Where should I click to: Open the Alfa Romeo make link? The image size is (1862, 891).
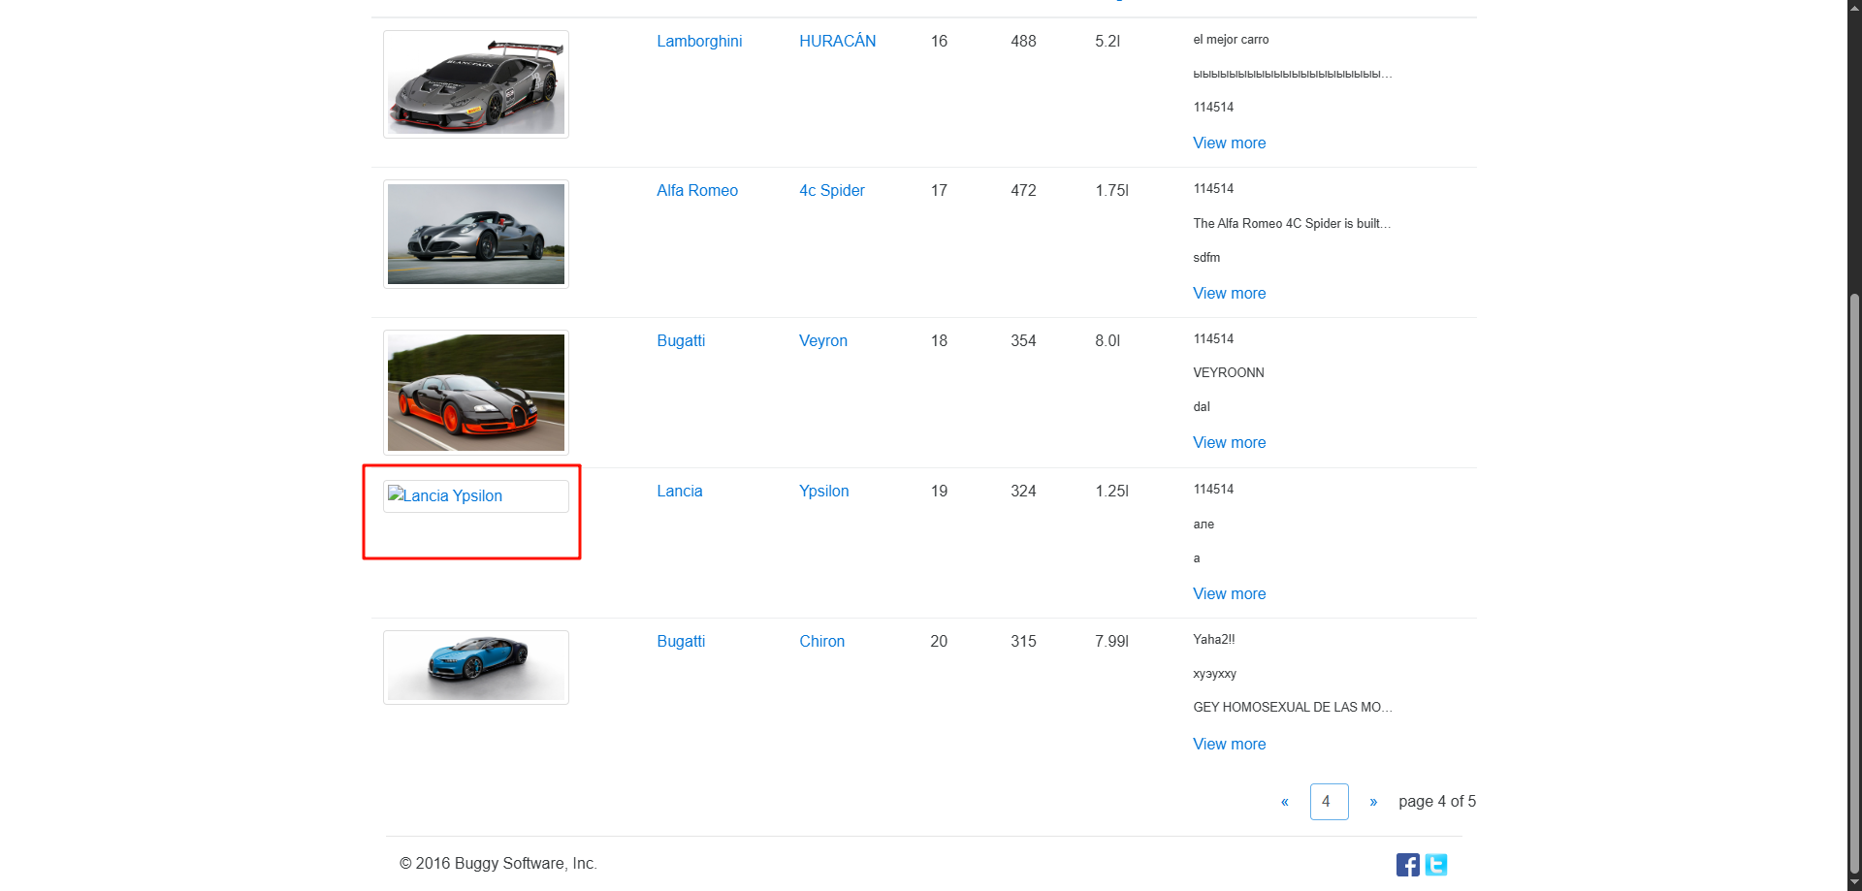click(x=697, y=191)
